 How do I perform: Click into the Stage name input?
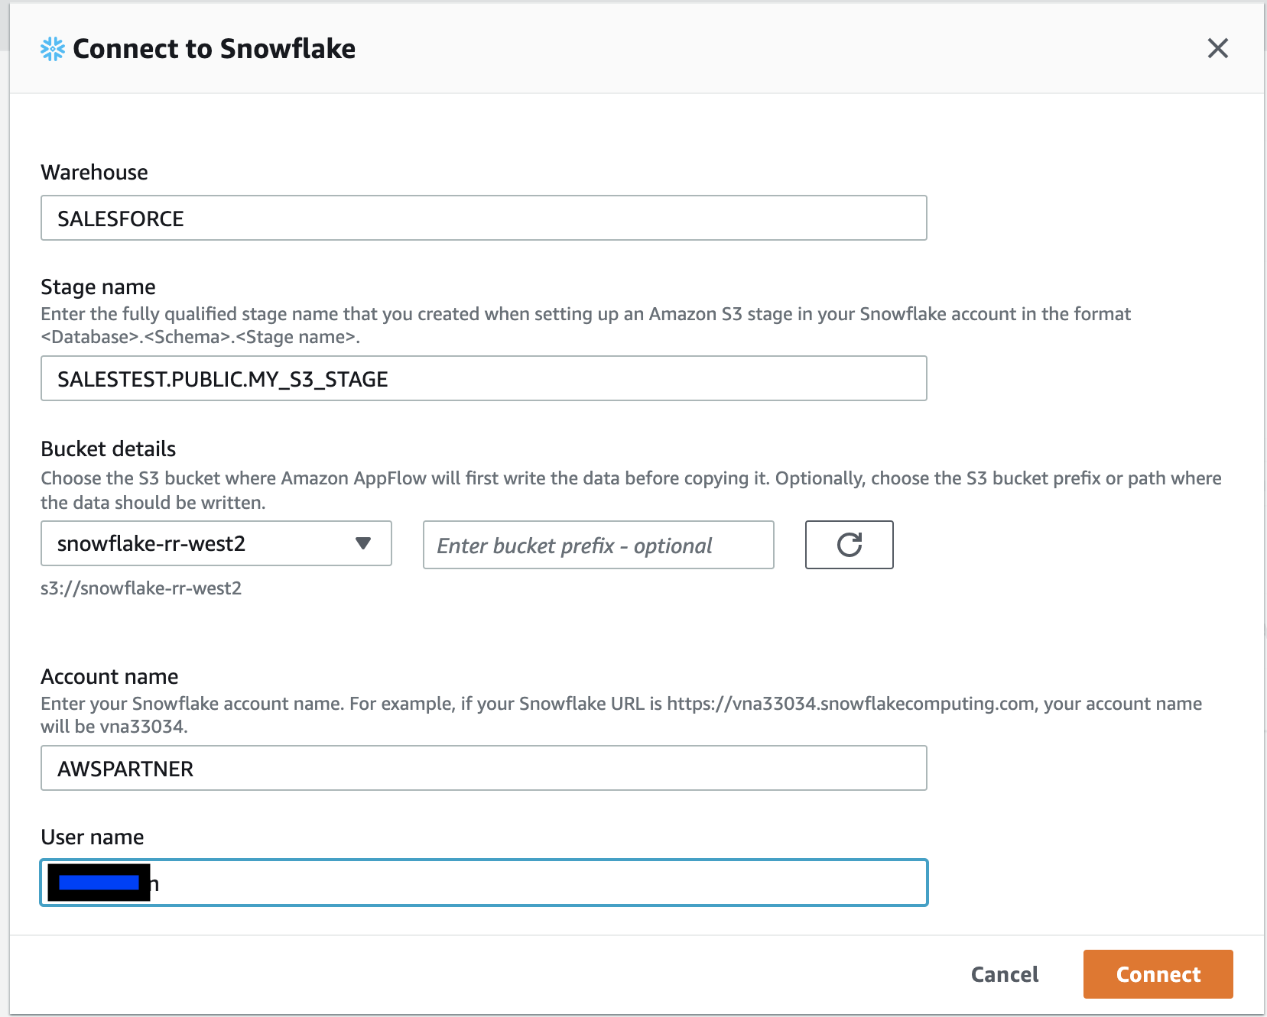(x=483, y=379)
